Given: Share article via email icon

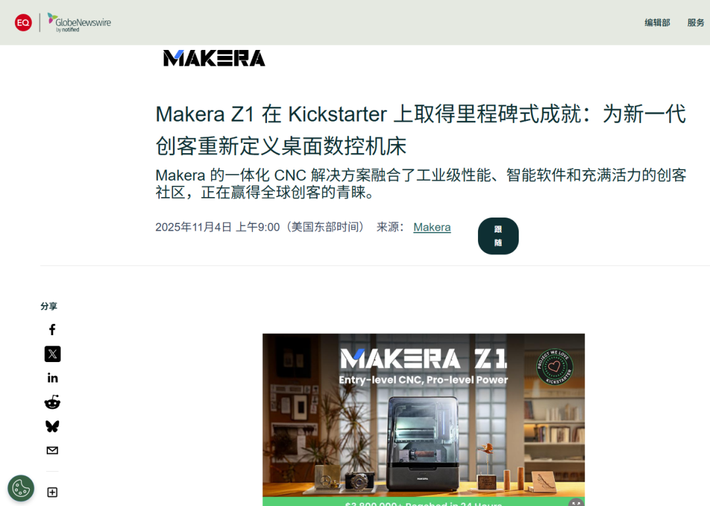Looking at the screenshot, I should pos(53,450).
